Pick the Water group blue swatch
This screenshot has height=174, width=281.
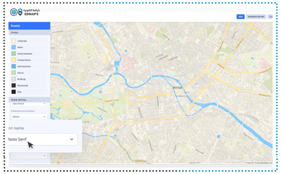14,47
